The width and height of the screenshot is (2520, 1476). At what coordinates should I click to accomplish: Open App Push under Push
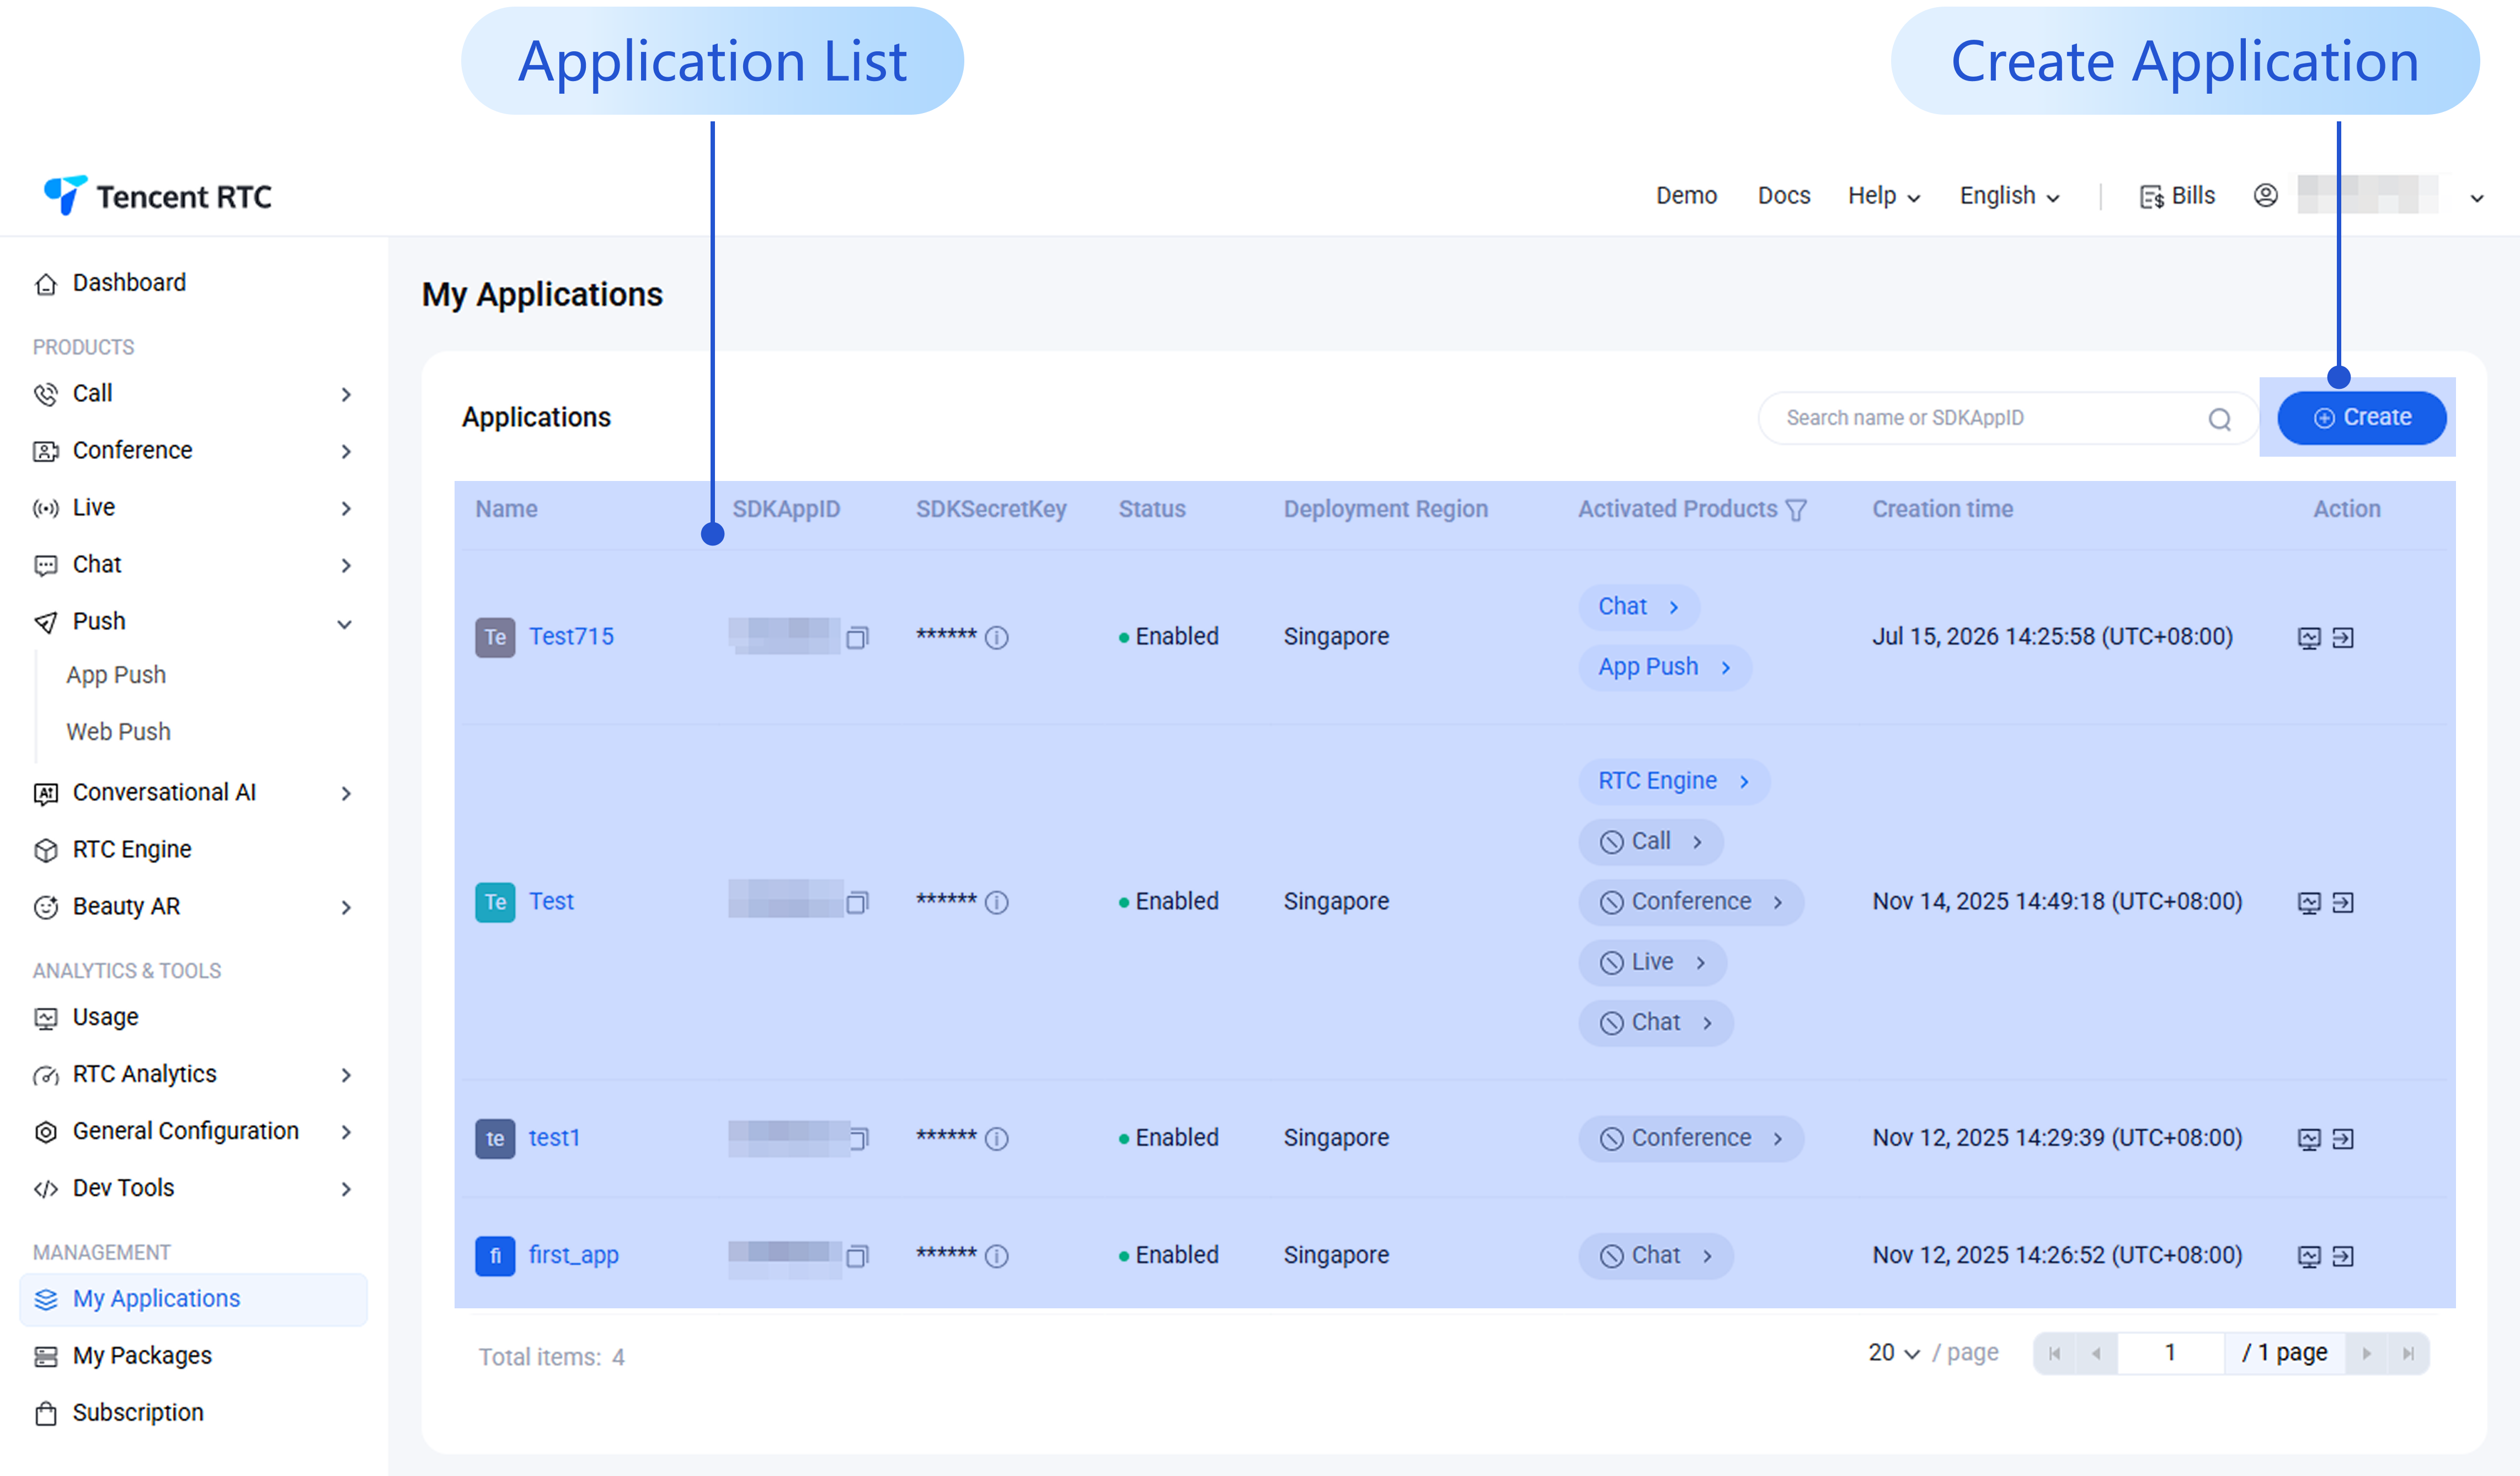tap(116, 675)
